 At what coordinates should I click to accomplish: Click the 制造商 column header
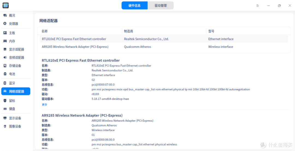129,31
